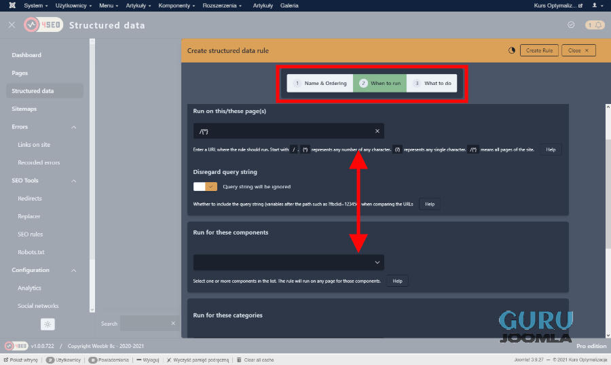Viewport: 611px width, 365px height.
Task: Click Help for components selection
Action: click(x=397, y=281)
